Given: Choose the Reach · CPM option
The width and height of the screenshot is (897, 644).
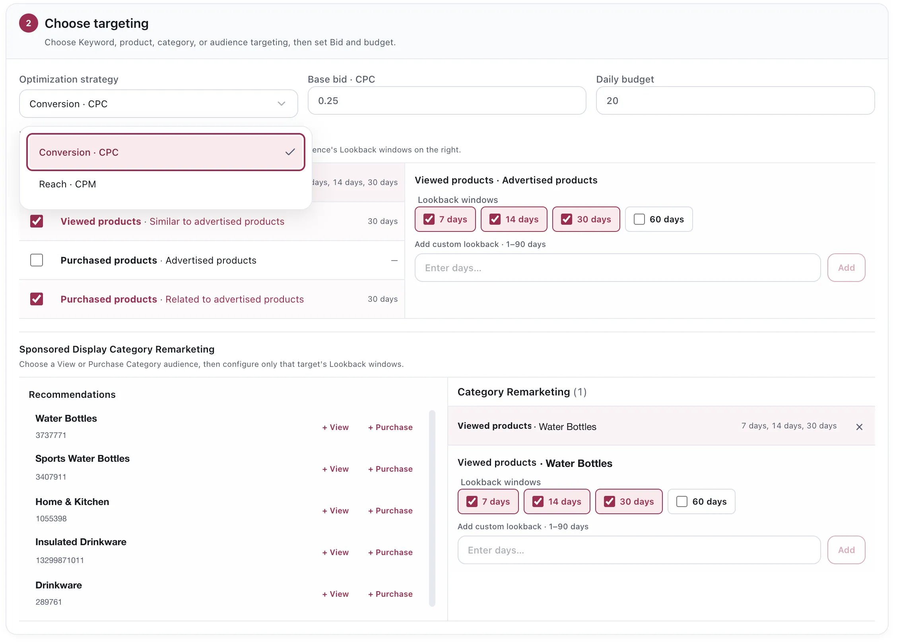Looking at the screenshot, I should 166,184.
